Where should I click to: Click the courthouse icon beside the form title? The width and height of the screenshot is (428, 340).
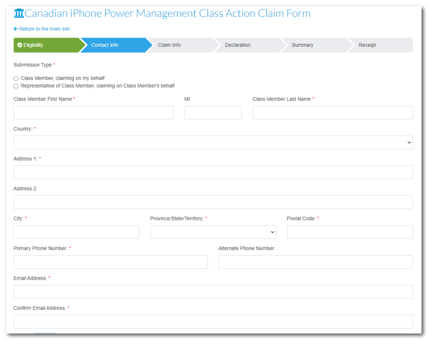coord(19,13)
